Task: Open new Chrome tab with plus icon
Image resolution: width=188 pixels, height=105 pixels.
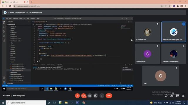Action: click(32, 2)
